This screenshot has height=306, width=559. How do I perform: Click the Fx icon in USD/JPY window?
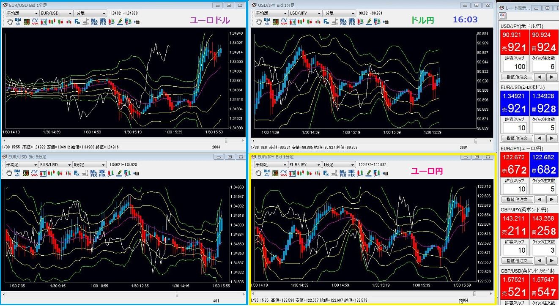(x=326, y=22)
